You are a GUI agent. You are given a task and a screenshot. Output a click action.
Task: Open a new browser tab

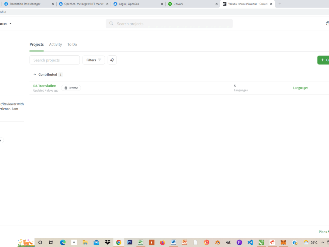click(x=280, y=4)
